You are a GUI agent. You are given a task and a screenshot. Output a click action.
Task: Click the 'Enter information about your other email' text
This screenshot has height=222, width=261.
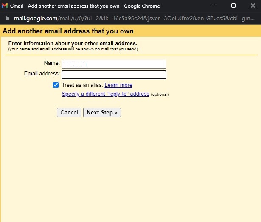click(73, 44)
